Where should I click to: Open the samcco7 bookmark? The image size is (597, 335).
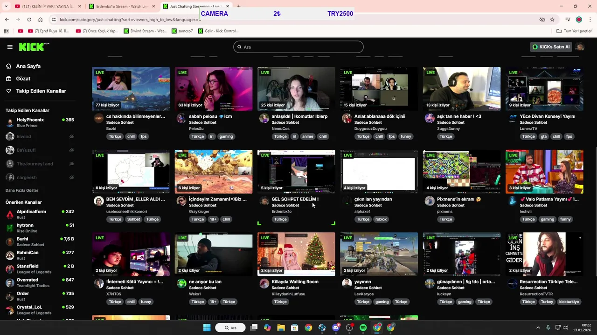(182, 31)
